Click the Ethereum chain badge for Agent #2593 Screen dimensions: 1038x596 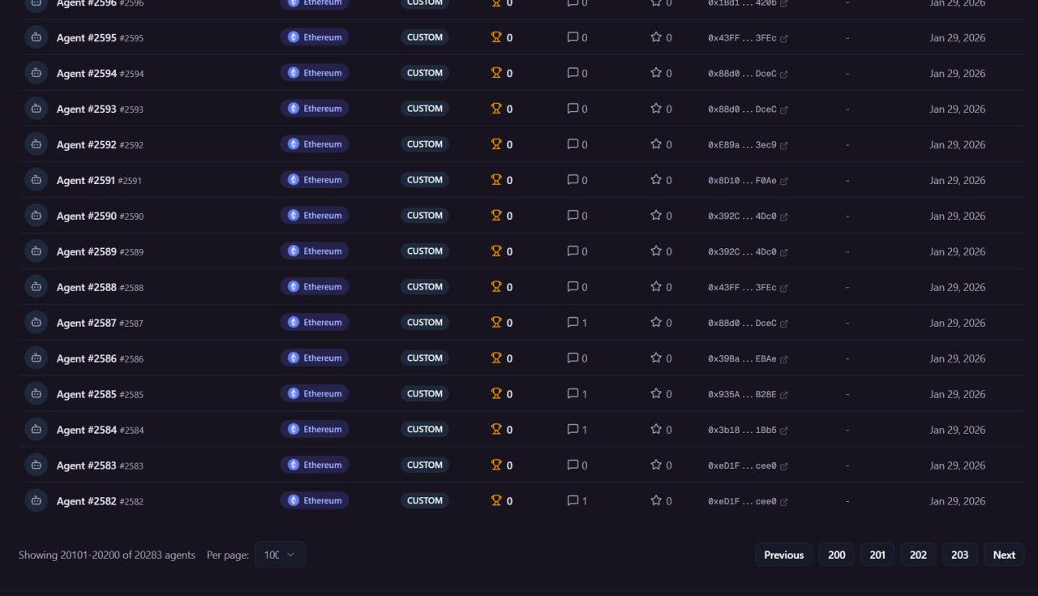(315, 109)
